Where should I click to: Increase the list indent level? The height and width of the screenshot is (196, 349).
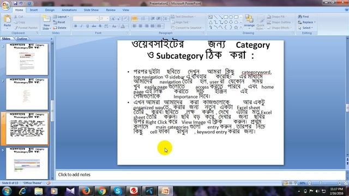pos(159,19)
